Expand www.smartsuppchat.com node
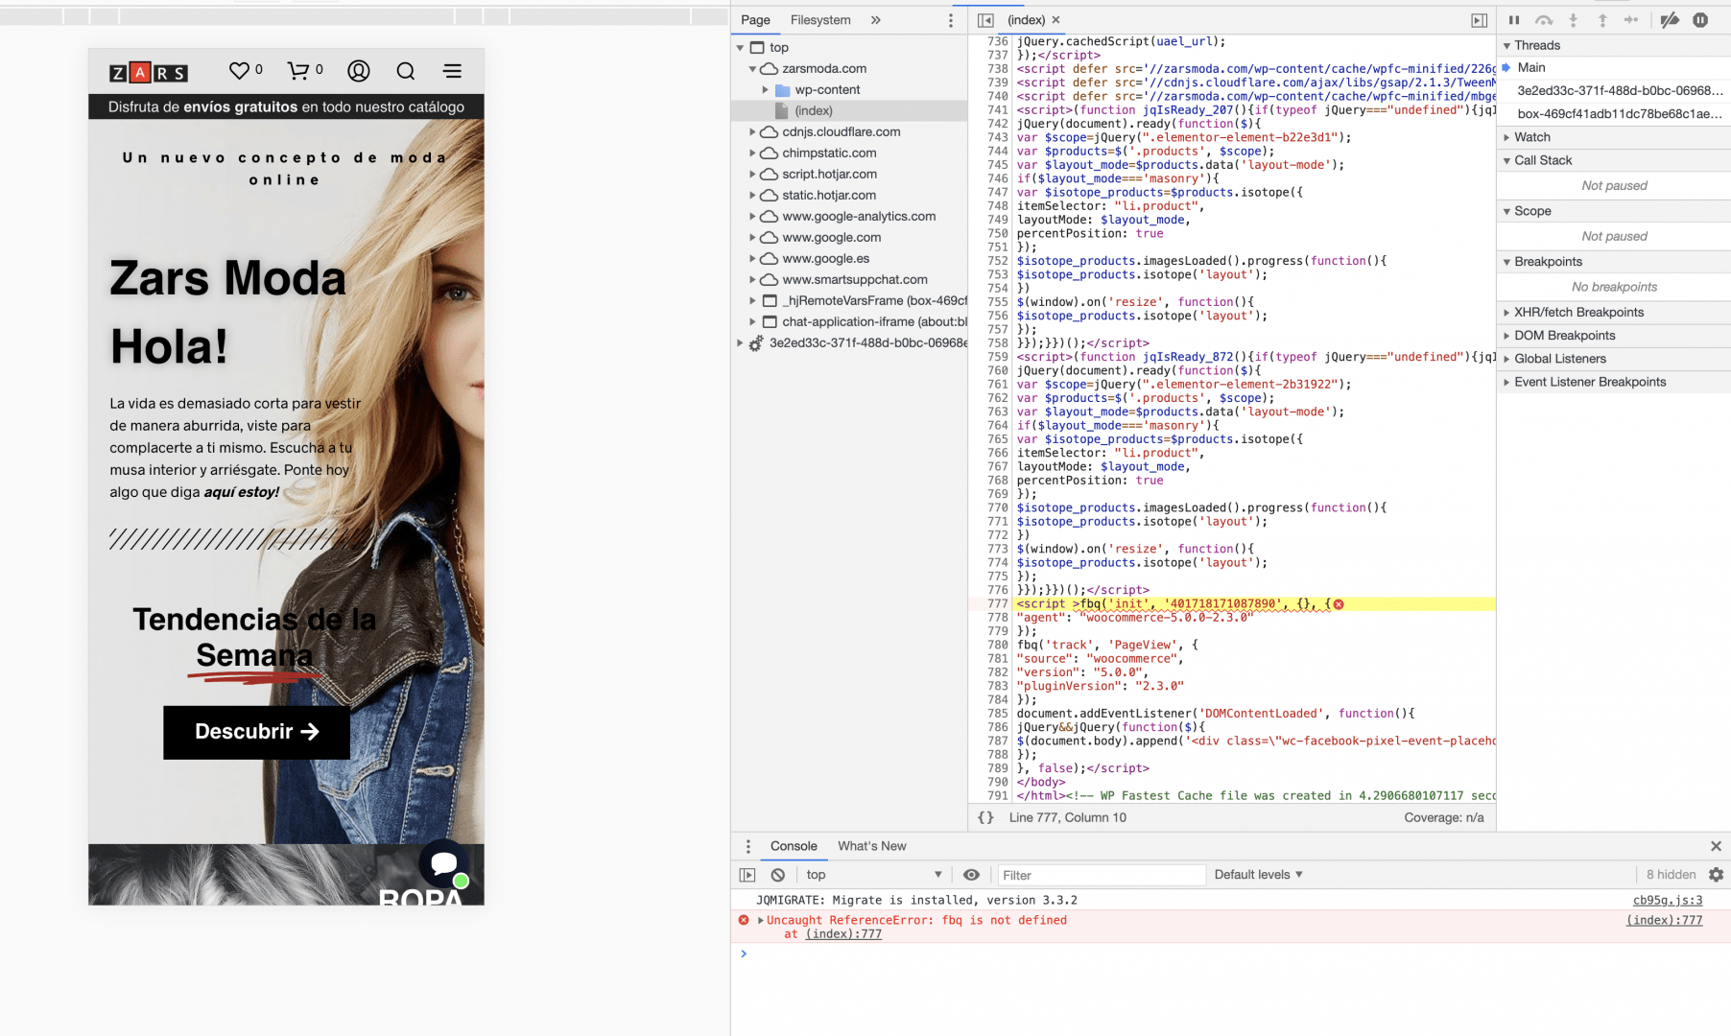The width and height of the screenshot is (1731, 1036). click(752, 280)
